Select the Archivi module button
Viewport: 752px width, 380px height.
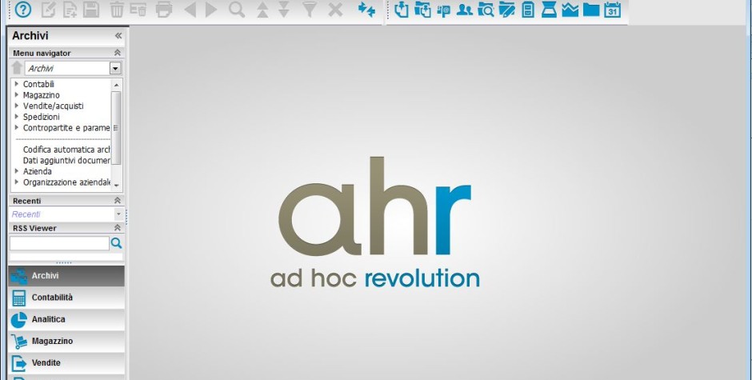click(66, 276)
